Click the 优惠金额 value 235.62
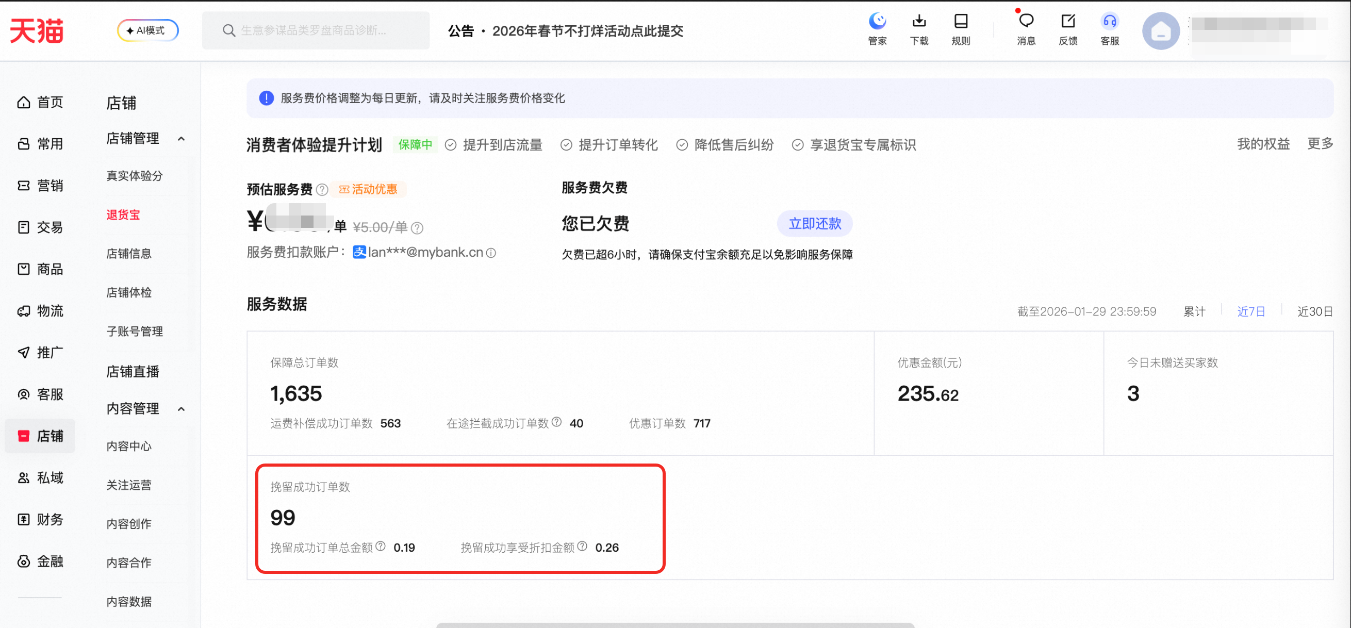This screenshot has width=1351, height=628. (928, 394)
